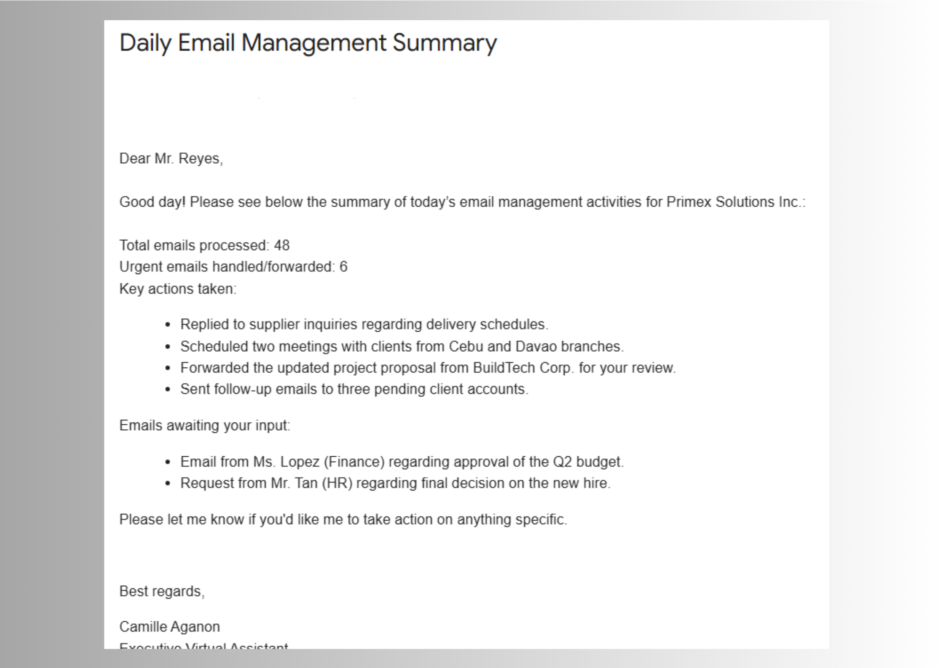
Task: Click the "Executive Virtual Assistant" title line
Action: coord(204,645)
